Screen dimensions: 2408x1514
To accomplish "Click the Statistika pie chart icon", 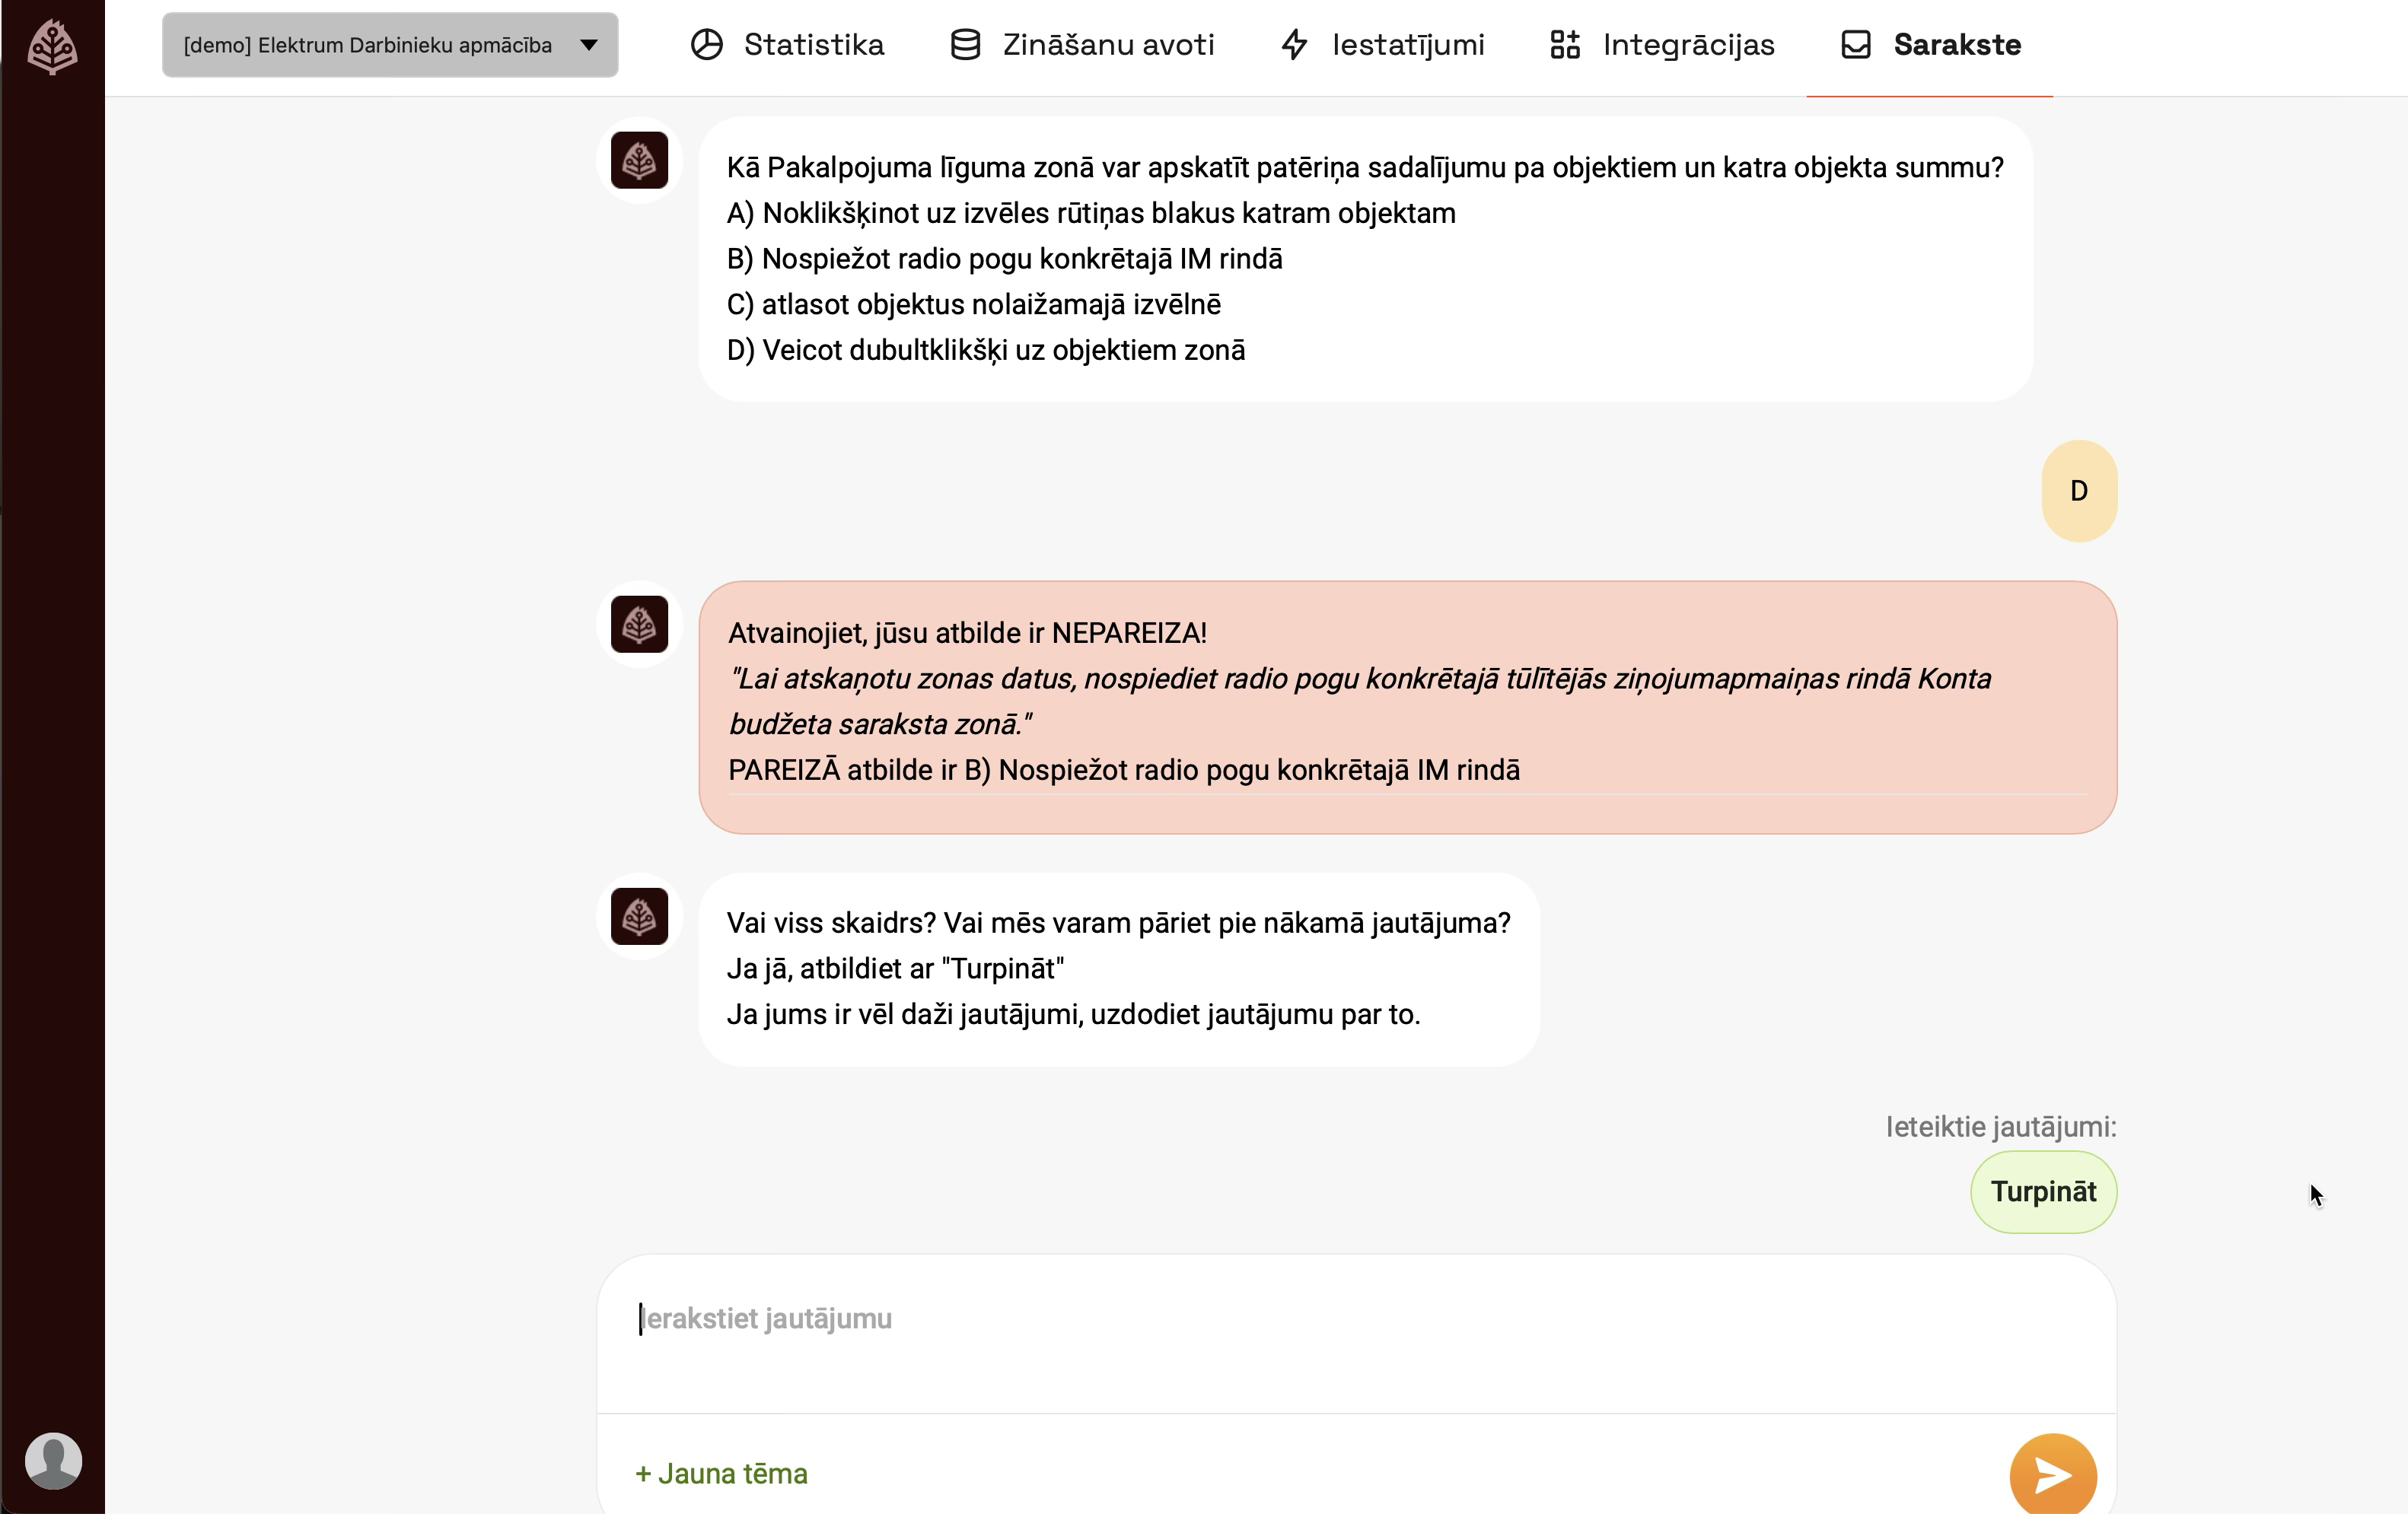I will (707, 45).
